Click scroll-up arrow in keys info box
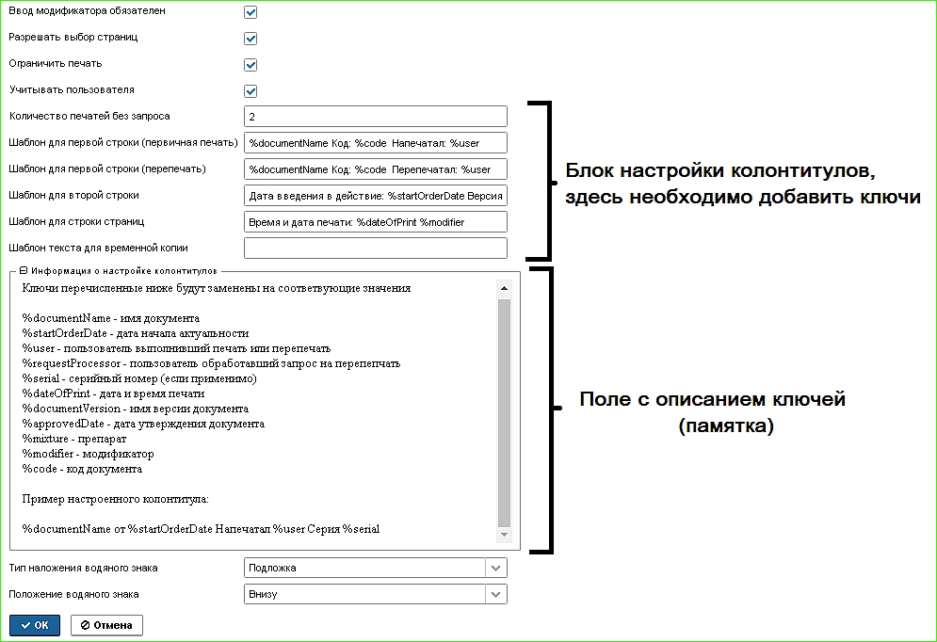The height and width of the screenshot is (642, 937). [x=504, y=288]
